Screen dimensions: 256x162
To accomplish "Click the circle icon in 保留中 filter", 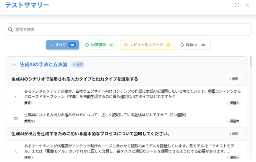I will coord(182,45).
